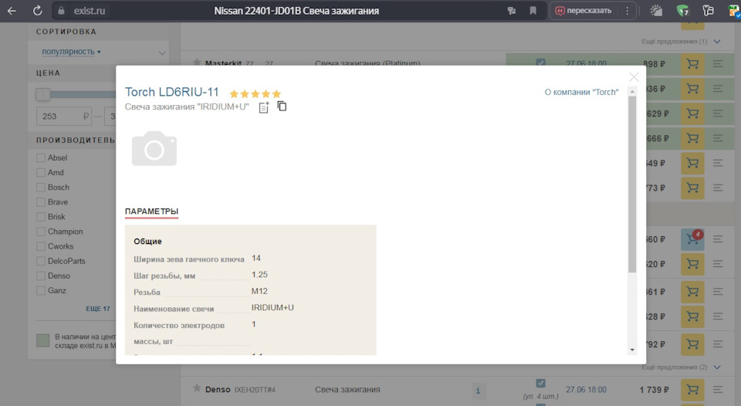Click the note icon beside 'IRIDIUM+U' subtitle
This screenshot has width=741, height=406.
click(264, 107)
